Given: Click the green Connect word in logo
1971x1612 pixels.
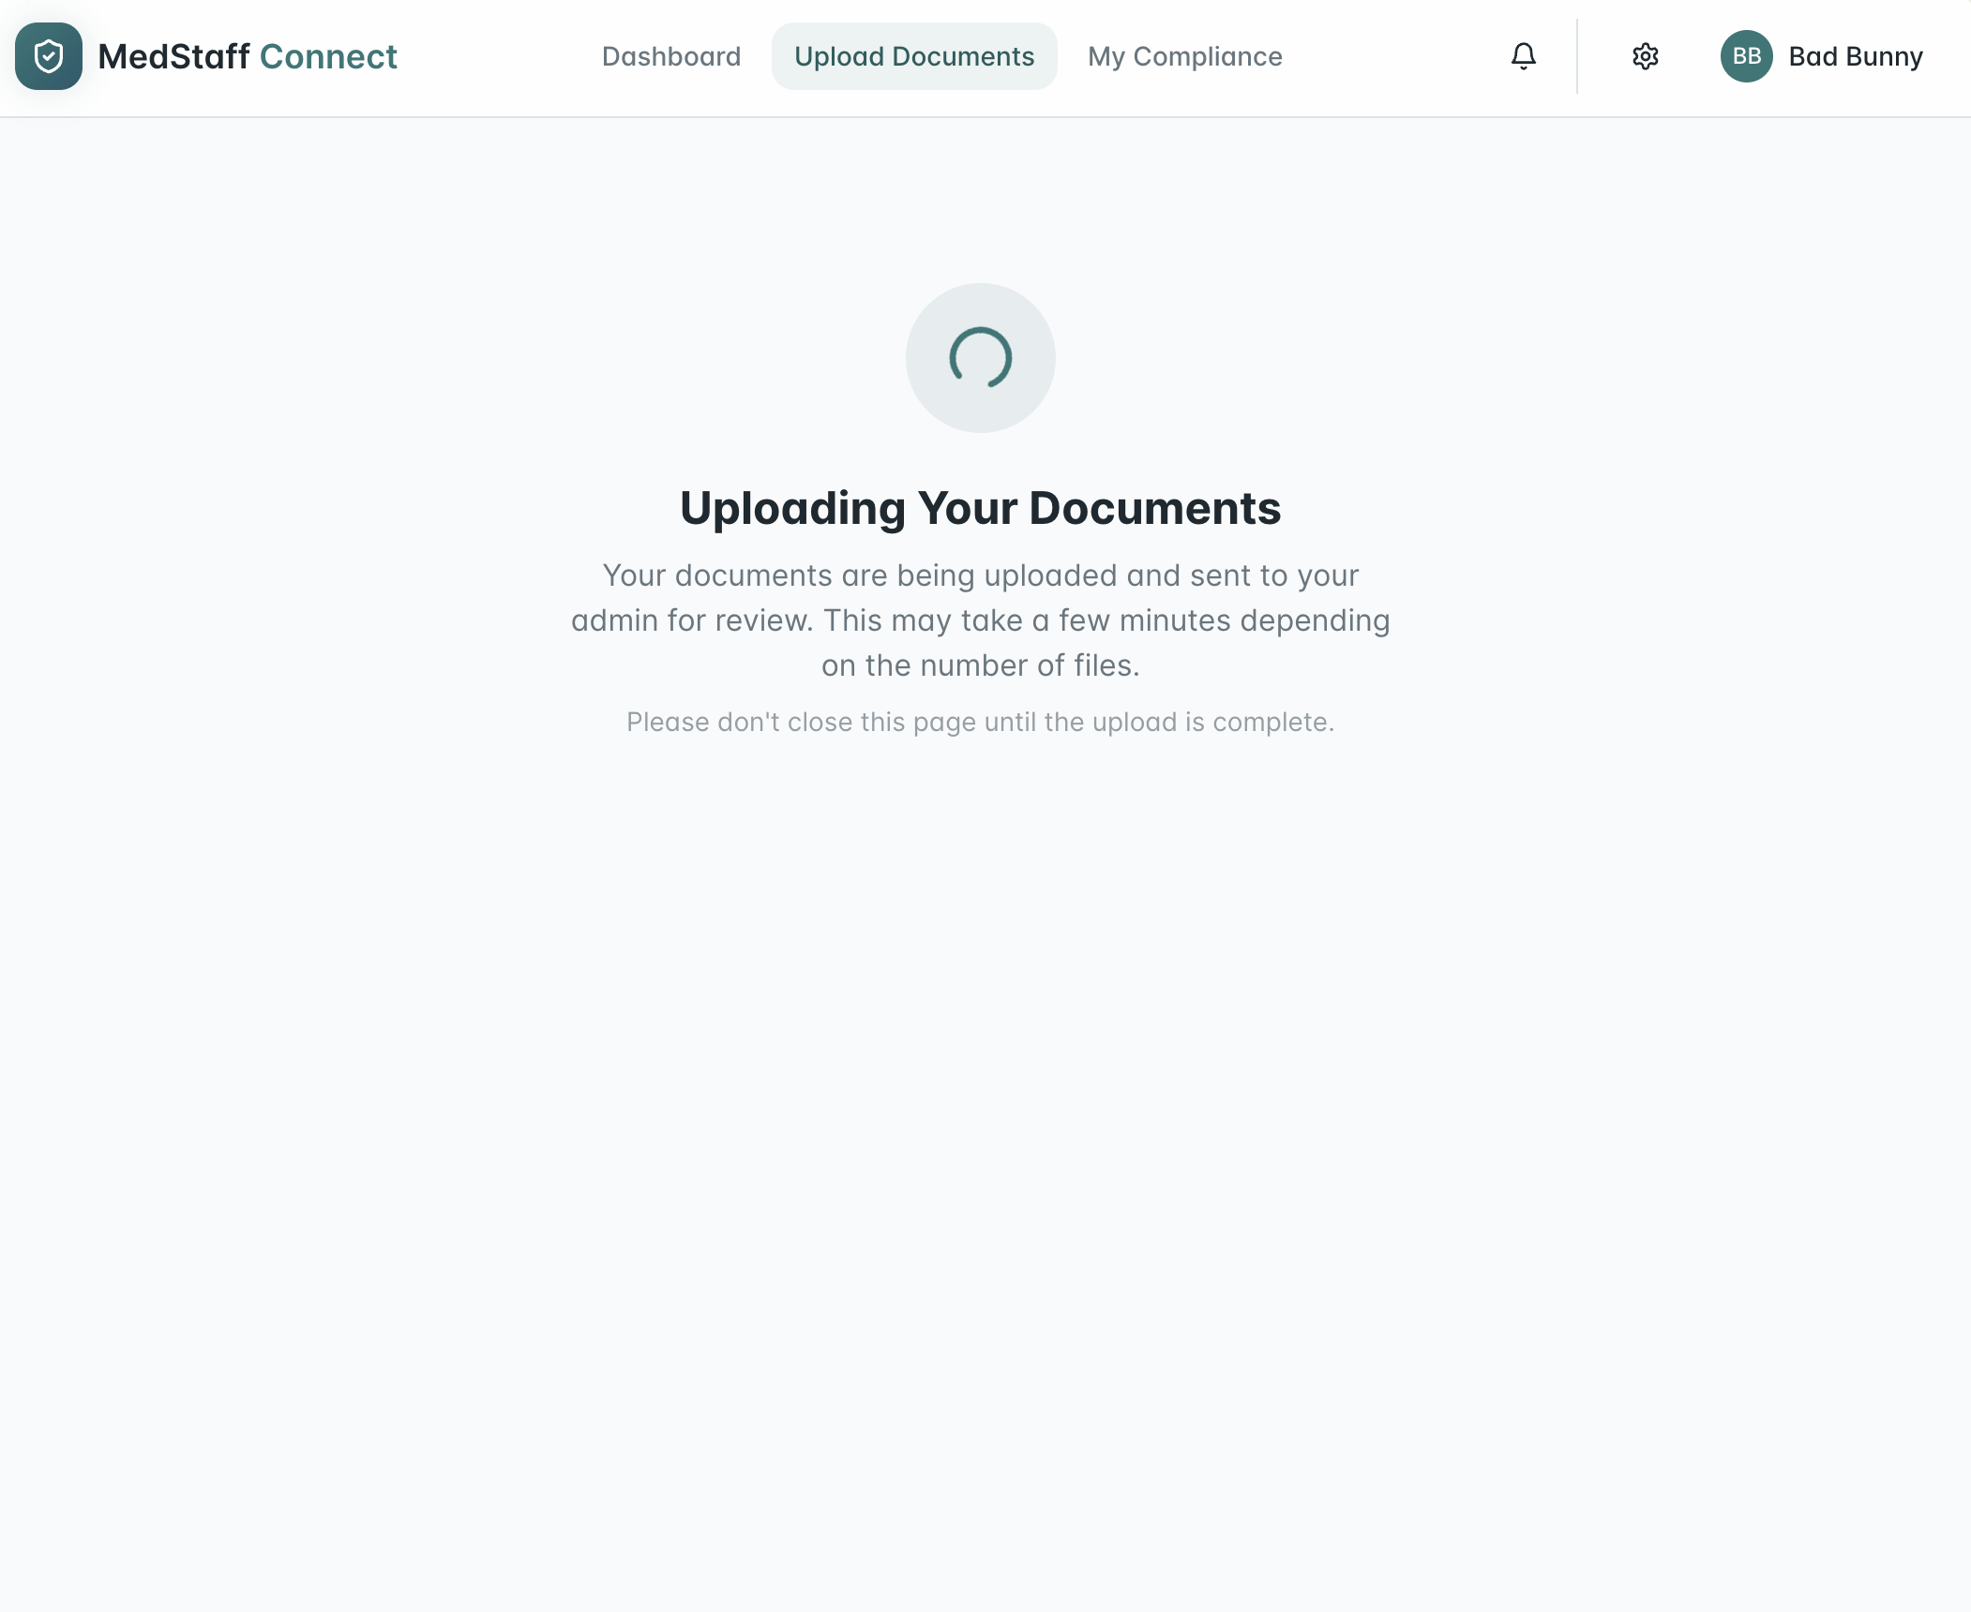Looking at the screenshot, I should click(328, 56).
